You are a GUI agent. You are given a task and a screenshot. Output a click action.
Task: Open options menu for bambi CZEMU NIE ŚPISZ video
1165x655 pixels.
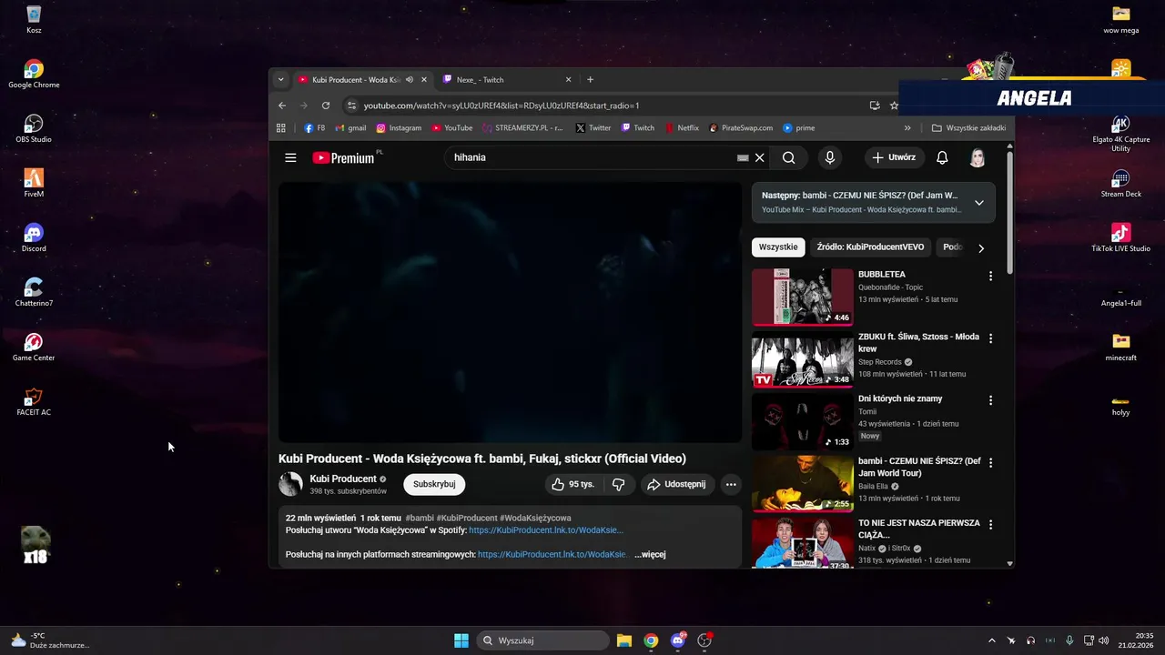click(x=990, y=462)
